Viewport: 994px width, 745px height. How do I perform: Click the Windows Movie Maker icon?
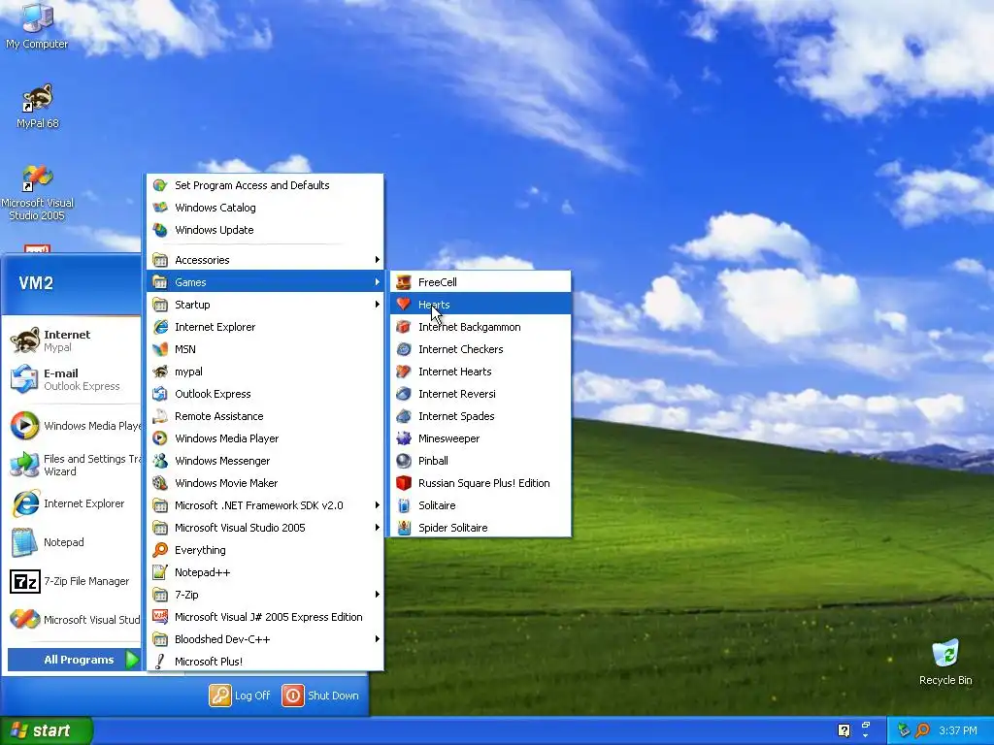tap(160, 483)
